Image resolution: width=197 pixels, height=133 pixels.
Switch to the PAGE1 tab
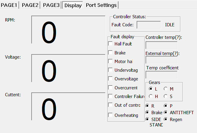10,5
